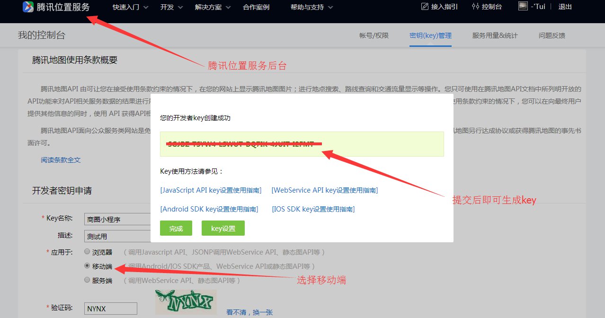Click the Tencent Location Service logo icon
Screen dimensions: 605x318
28,7
